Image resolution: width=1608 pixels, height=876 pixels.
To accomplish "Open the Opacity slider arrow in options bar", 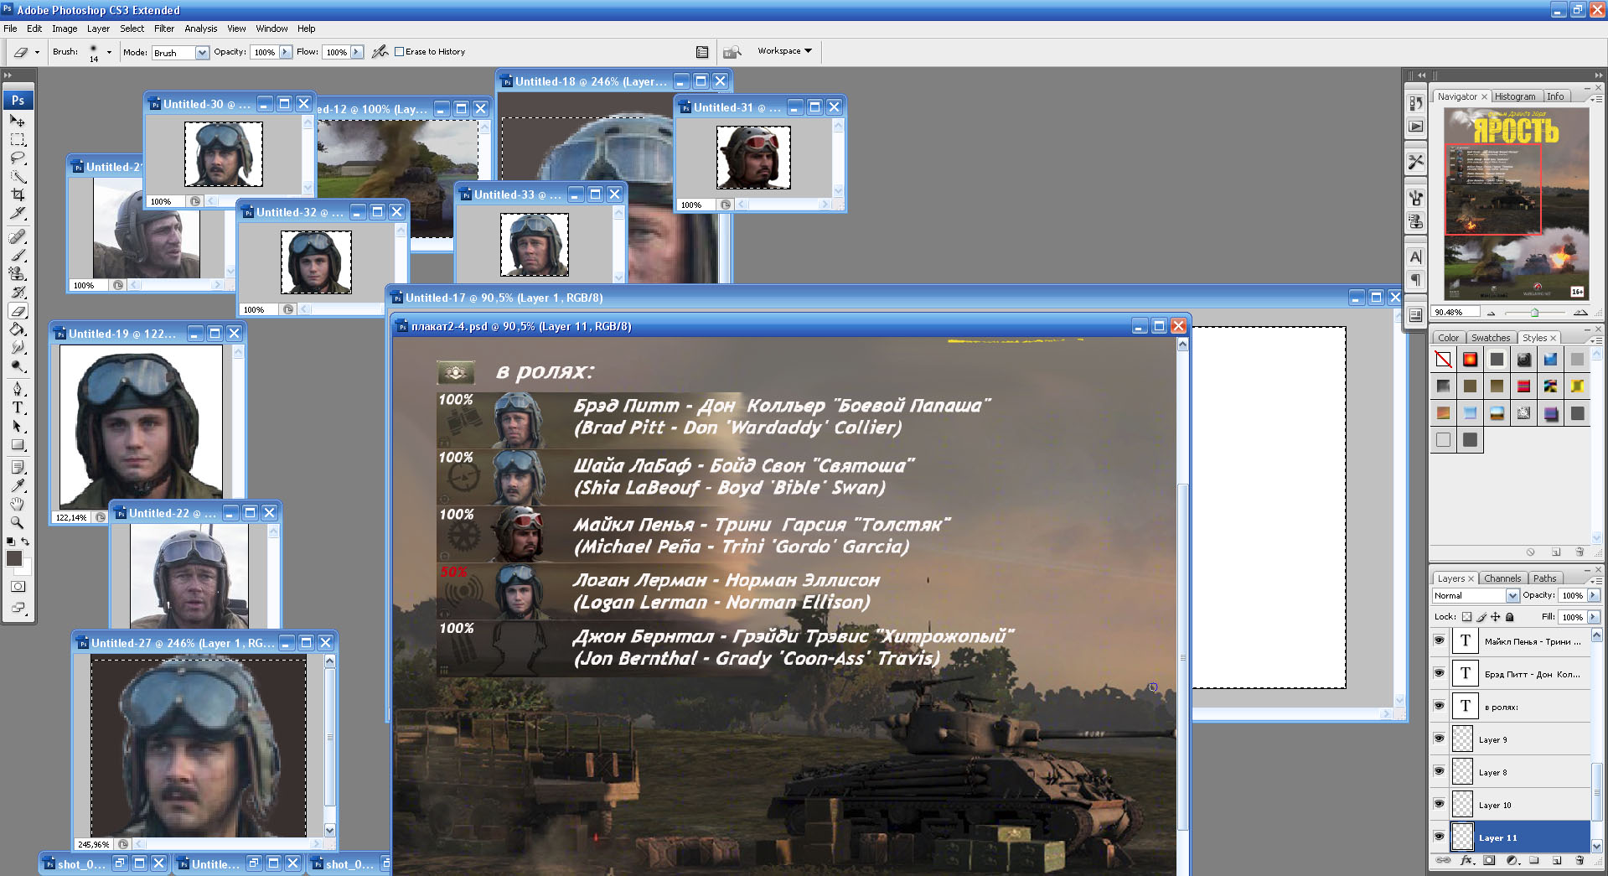I will 285,52.
